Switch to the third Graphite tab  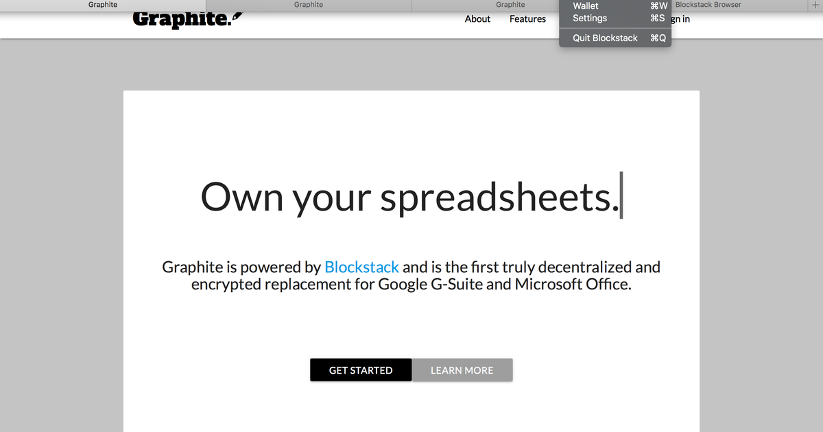pos(486,5)
